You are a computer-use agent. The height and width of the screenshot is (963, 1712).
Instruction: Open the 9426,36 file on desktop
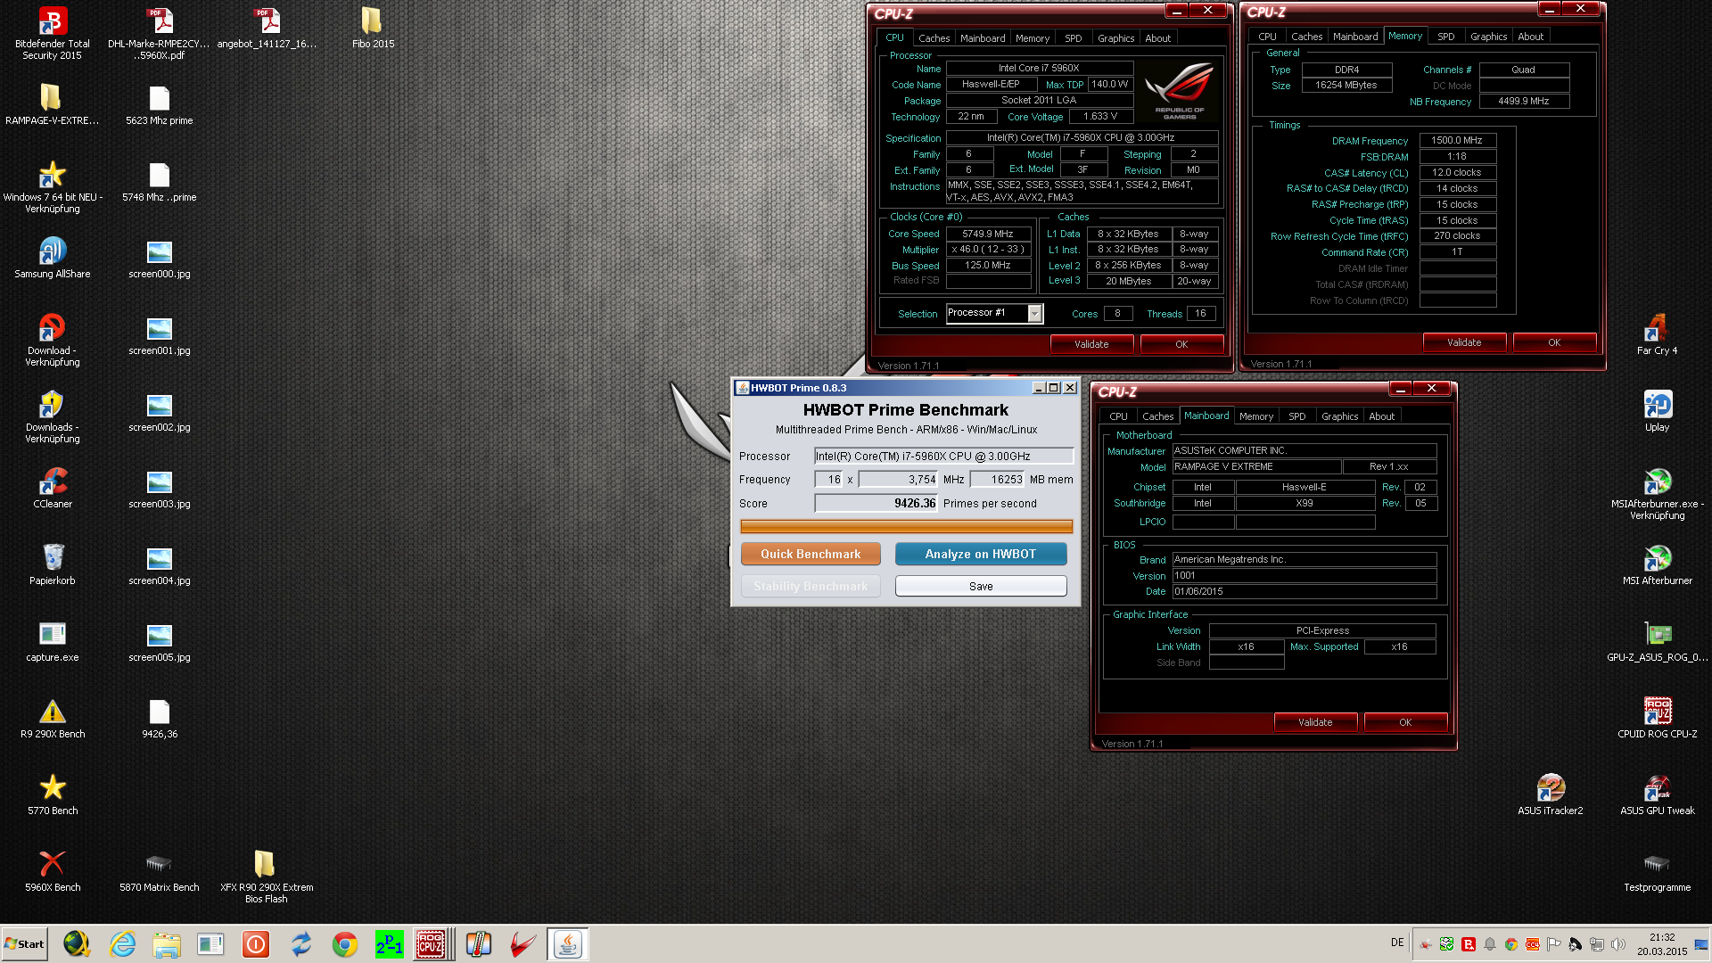159,718
